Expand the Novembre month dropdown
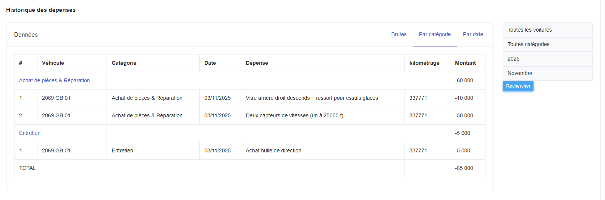The image size is (605, 200). tap(547, 73)
